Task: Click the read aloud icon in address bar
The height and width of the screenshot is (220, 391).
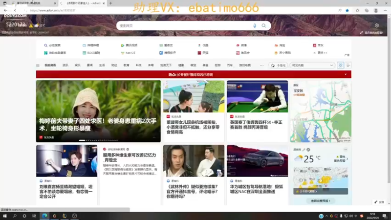Action: pyautogui.click(x=340, y=10)
